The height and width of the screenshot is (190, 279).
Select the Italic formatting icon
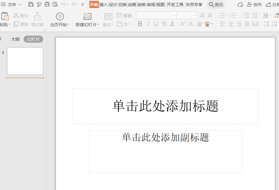coord(148,24)
